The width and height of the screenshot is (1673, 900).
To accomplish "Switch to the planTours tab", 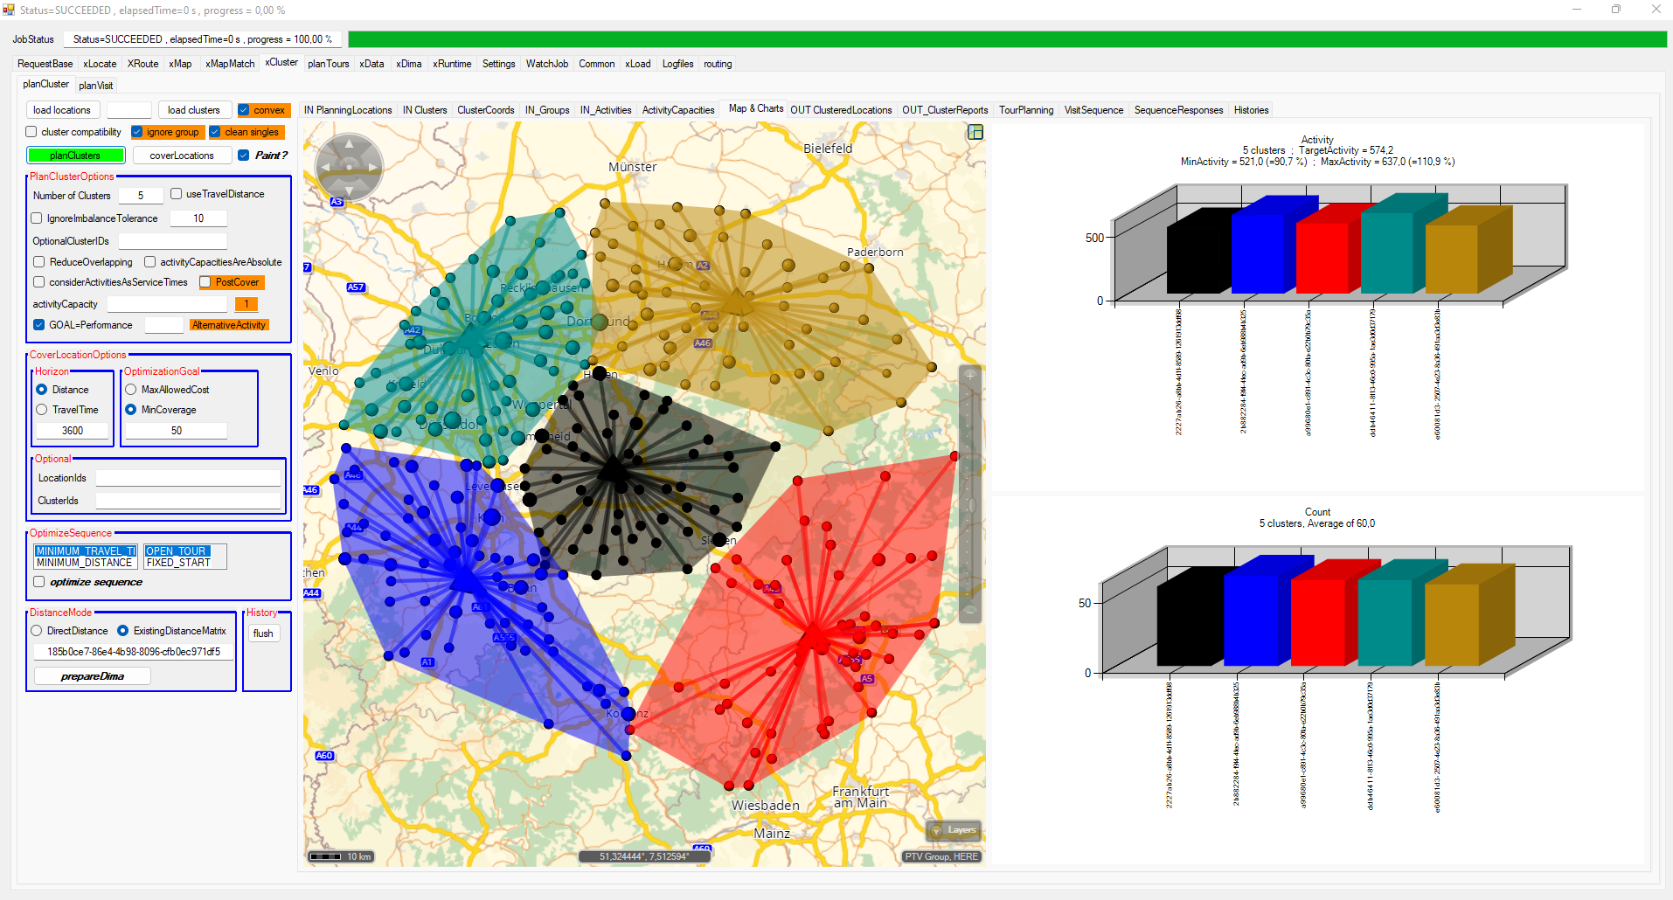I will 328,64.
